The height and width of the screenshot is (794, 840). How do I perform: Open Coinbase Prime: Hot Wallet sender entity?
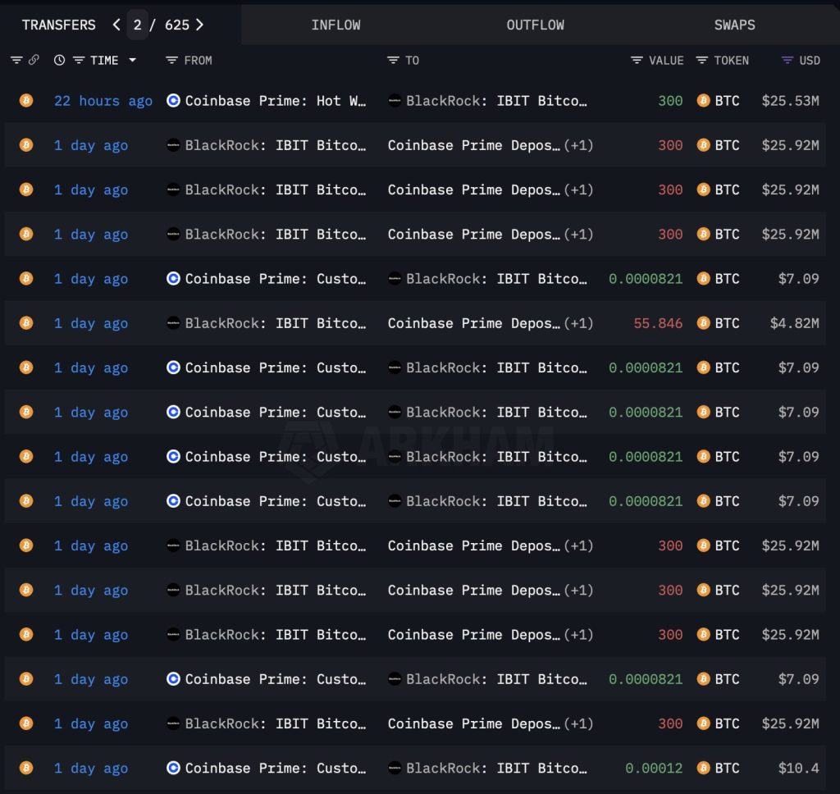pos(276,101)
